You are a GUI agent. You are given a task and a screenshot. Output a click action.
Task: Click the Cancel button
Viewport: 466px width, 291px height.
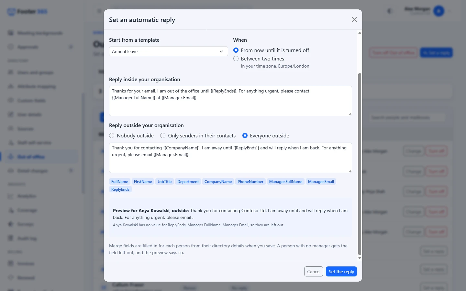[314, 272]
